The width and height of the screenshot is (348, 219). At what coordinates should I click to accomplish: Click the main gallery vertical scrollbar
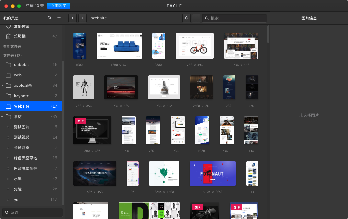pyautogui.click(x=268, y=34)
